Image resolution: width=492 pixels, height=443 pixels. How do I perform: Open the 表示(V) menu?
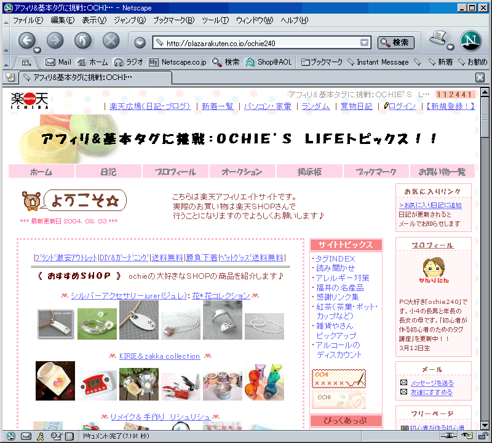click(94, 20)
